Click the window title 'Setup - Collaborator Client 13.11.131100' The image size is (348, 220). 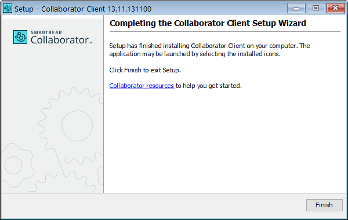(x=83, y=9)
